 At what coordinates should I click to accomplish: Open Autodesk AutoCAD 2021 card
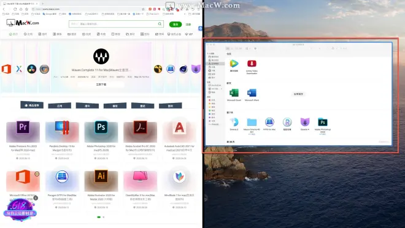click(179, 140)
